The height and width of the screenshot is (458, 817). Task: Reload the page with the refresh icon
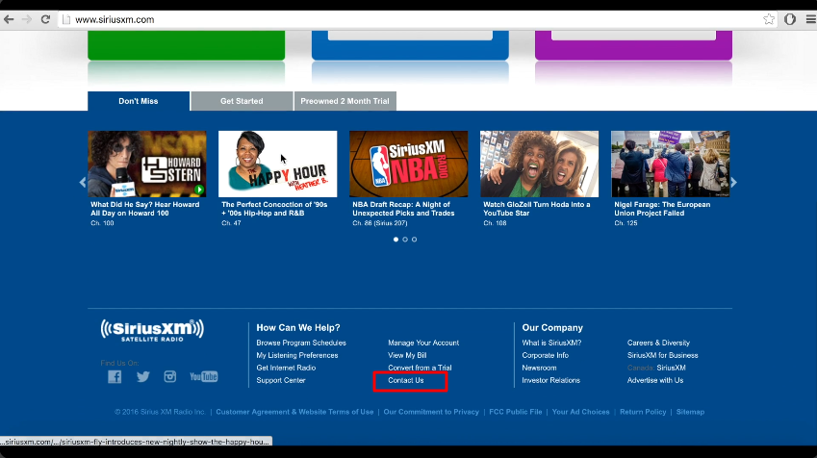pos(45,19)
